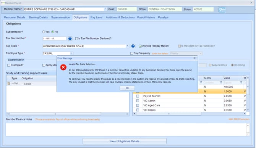This screenshot has width=256, height=148.
Task: Open Tax Scale help icon
Action: pyautogui.click(x=133, y=46)
